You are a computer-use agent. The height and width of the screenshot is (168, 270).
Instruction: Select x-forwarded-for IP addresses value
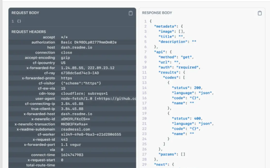87,68
